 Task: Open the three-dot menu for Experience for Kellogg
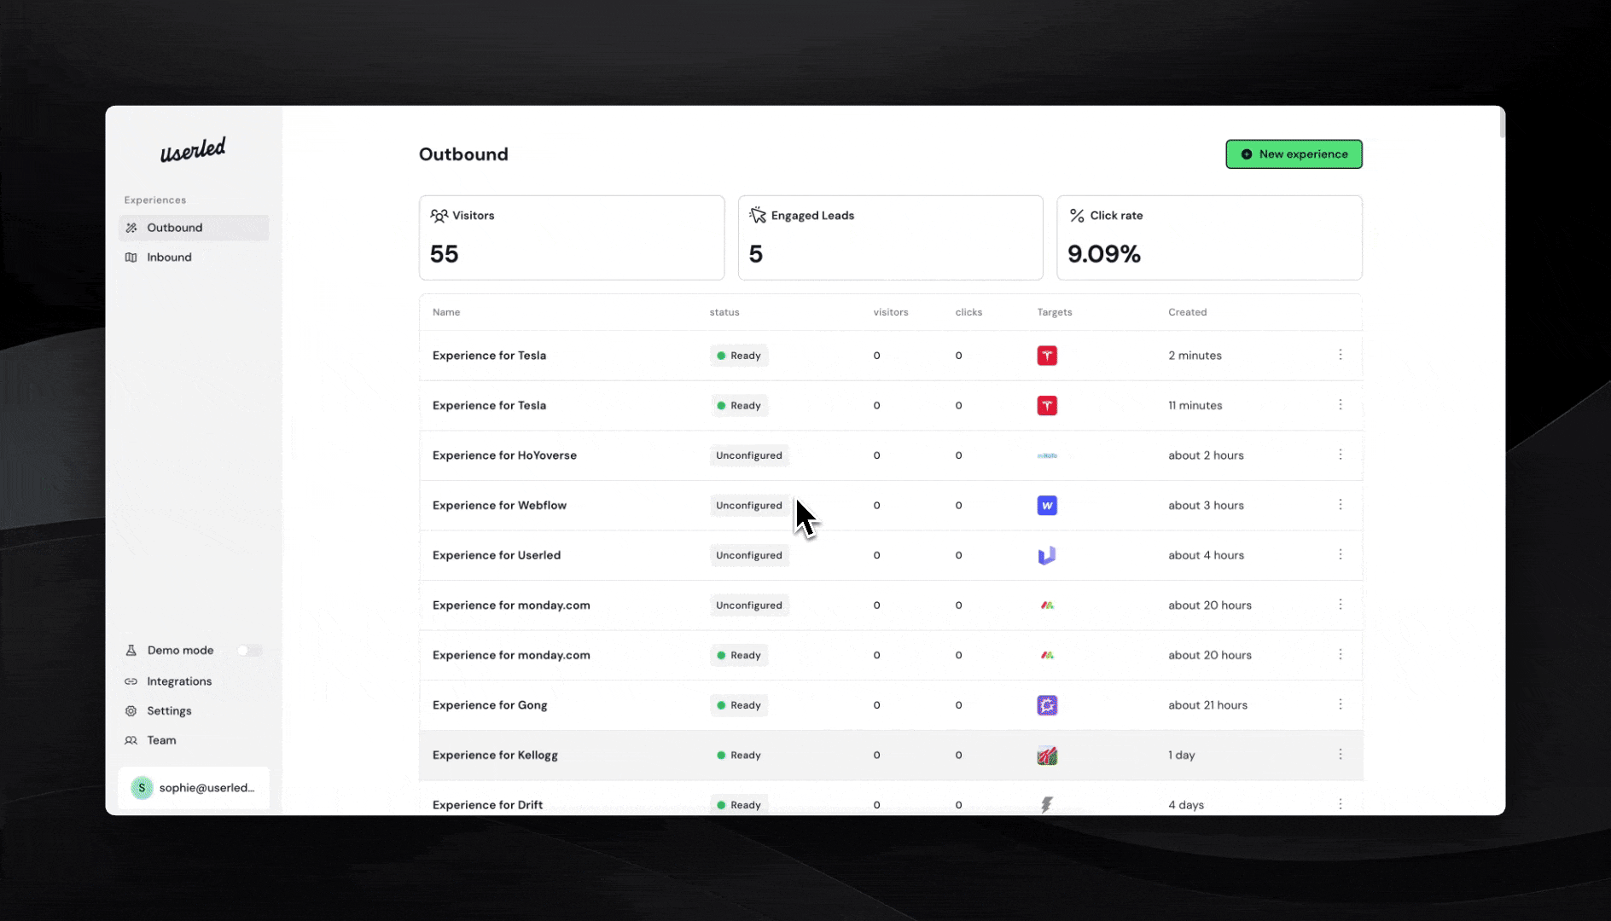point(1341,755)
